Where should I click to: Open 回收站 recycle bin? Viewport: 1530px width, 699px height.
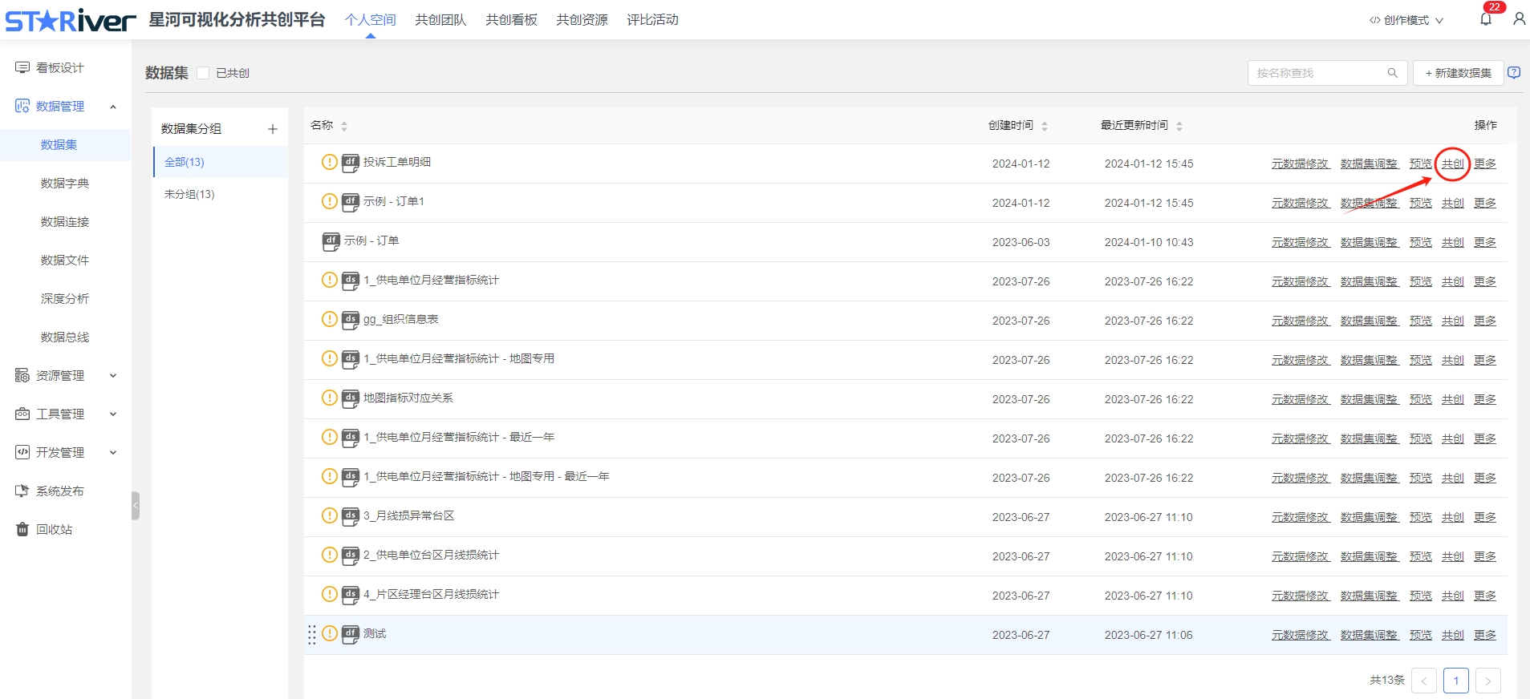click(54, 530)
